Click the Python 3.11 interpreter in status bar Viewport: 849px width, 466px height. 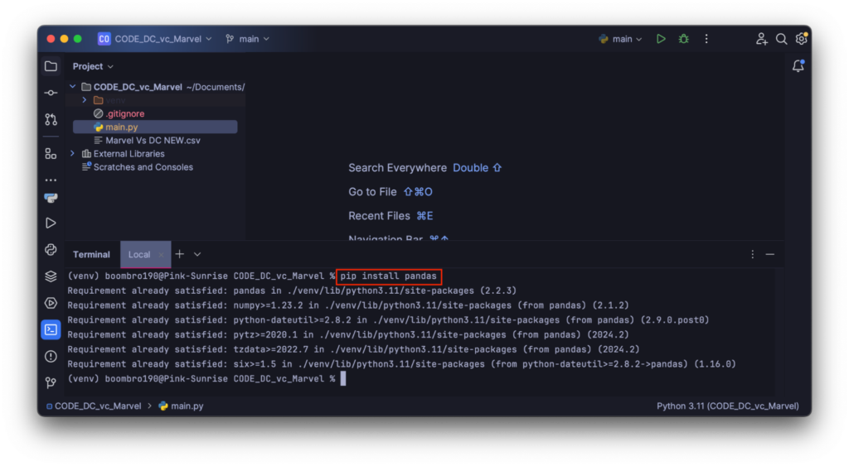(727, 406)
